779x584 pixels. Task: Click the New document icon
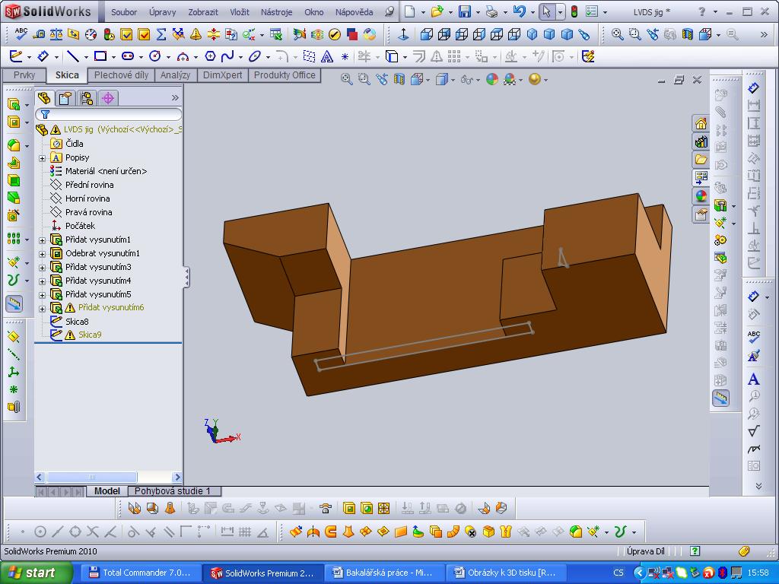pos(409,11)
